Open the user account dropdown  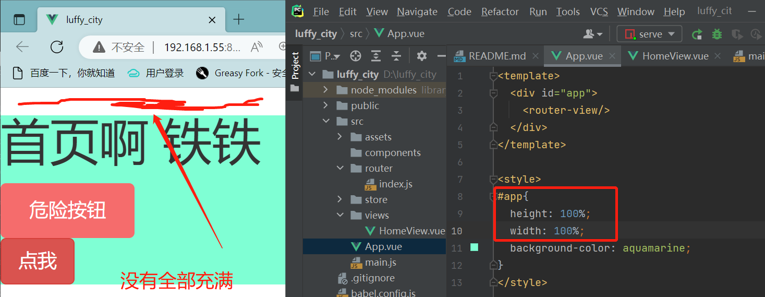(593, 34)
